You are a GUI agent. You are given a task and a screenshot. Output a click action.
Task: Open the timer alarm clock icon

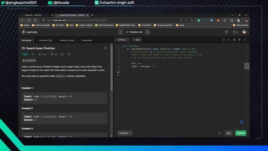pos(226,32)
